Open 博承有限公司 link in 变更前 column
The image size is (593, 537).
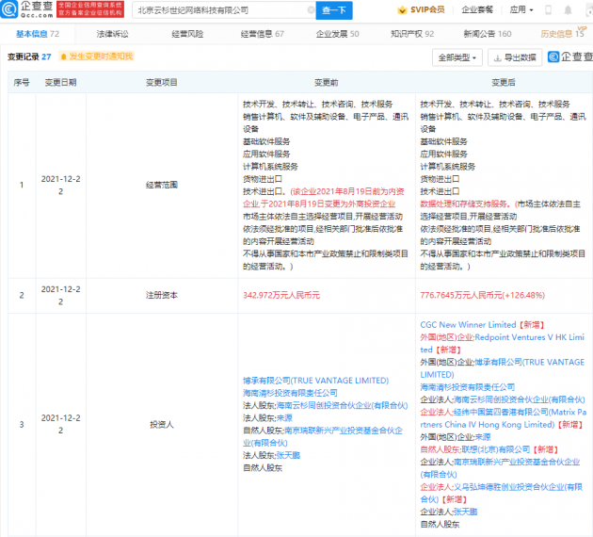coord(315,381)
